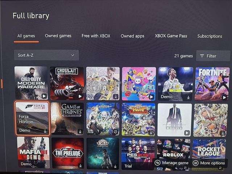Click the More options button
Viewport: 232px width, 174px height.
[x=209, y=163]
